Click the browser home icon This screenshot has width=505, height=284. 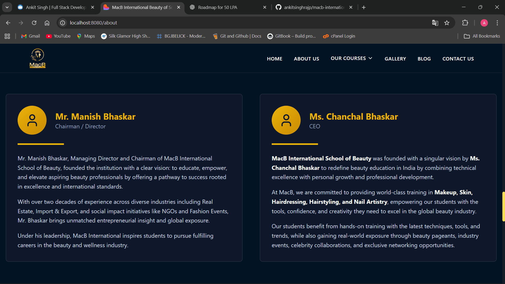coord(47,23)
